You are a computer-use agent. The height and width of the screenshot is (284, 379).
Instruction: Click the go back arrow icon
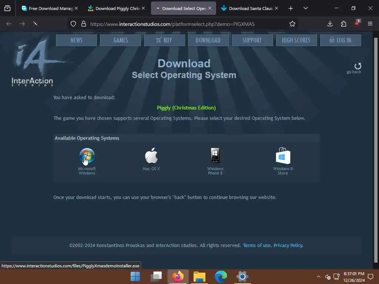click(x=358, y=66)
